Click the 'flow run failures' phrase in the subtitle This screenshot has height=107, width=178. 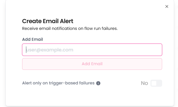(x=101, y=29)
